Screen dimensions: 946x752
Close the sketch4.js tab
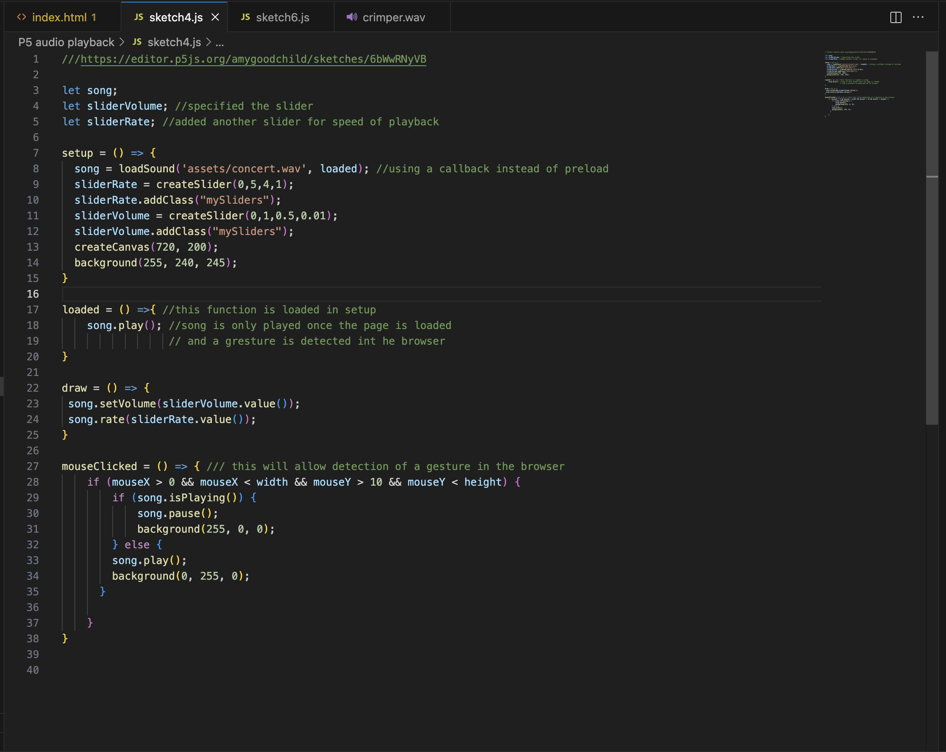tap(215, 17)
